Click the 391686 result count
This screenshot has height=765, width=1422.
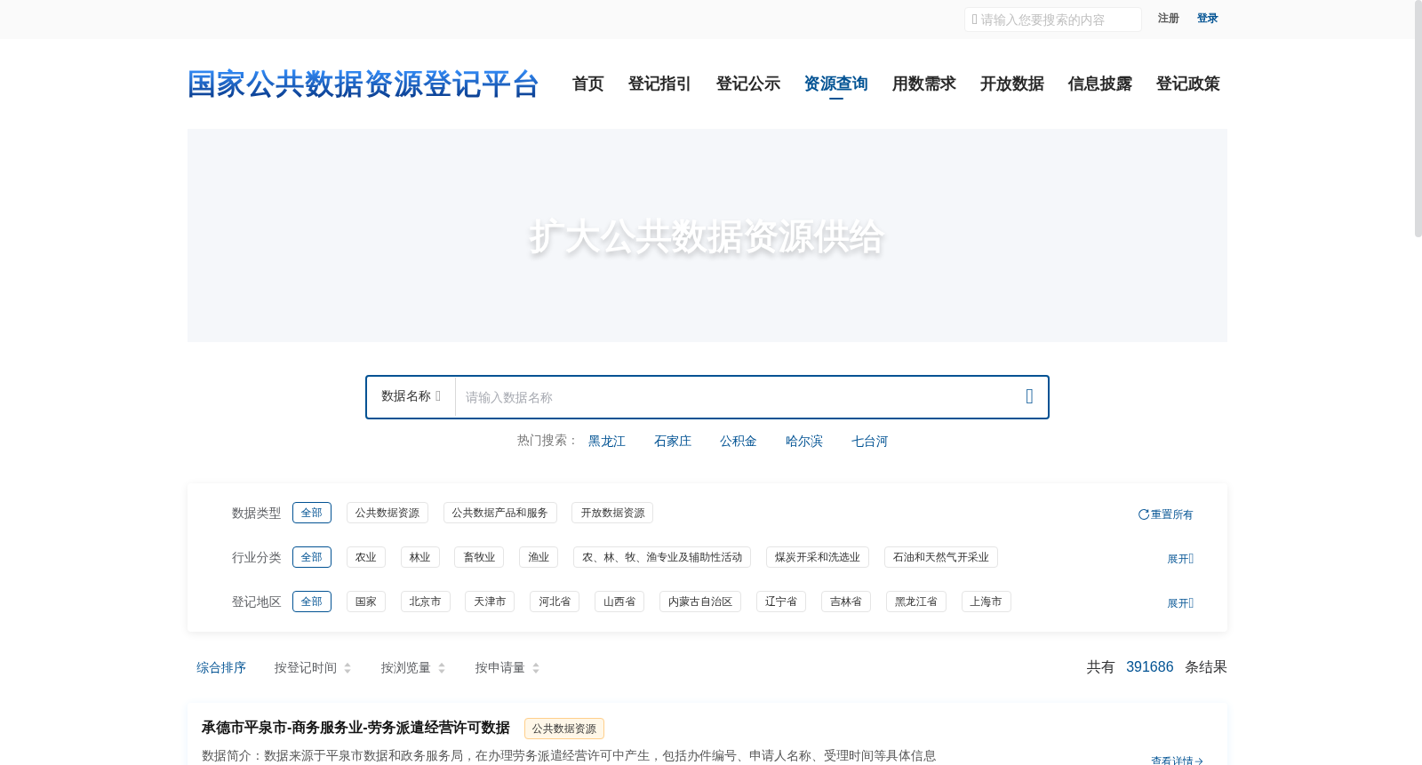(x=1150, y=667)
